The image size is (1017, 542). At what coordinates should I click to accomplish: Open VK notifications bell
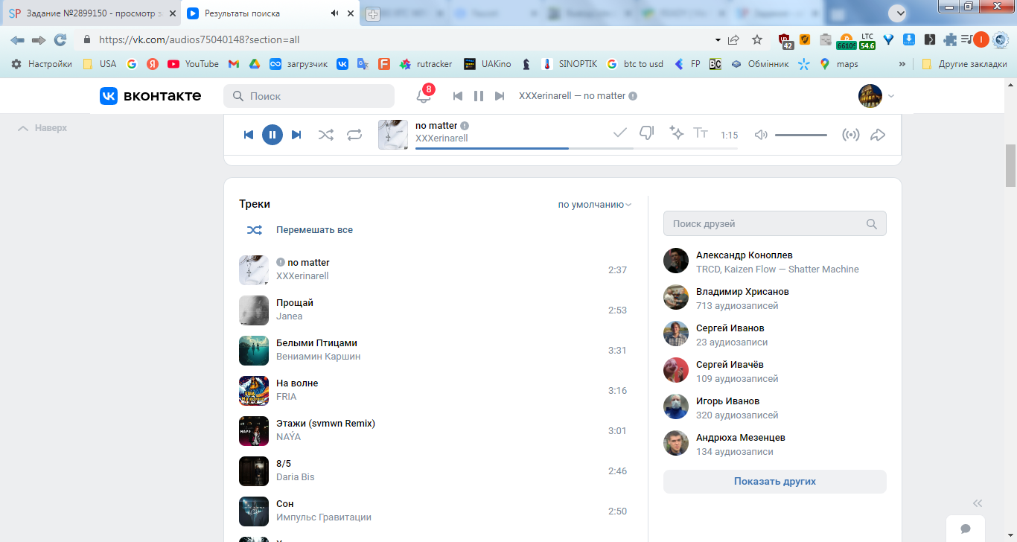pyautogui.click(x=424, y=95)
